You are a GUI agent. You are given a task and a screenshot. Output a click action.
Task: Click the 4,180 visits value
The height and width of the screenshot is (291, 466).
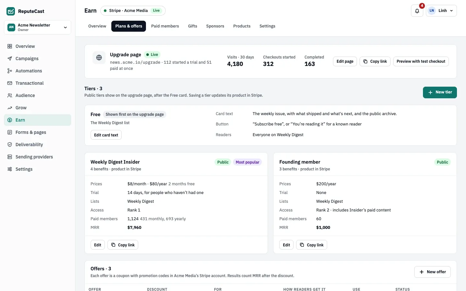click(235, 64)
